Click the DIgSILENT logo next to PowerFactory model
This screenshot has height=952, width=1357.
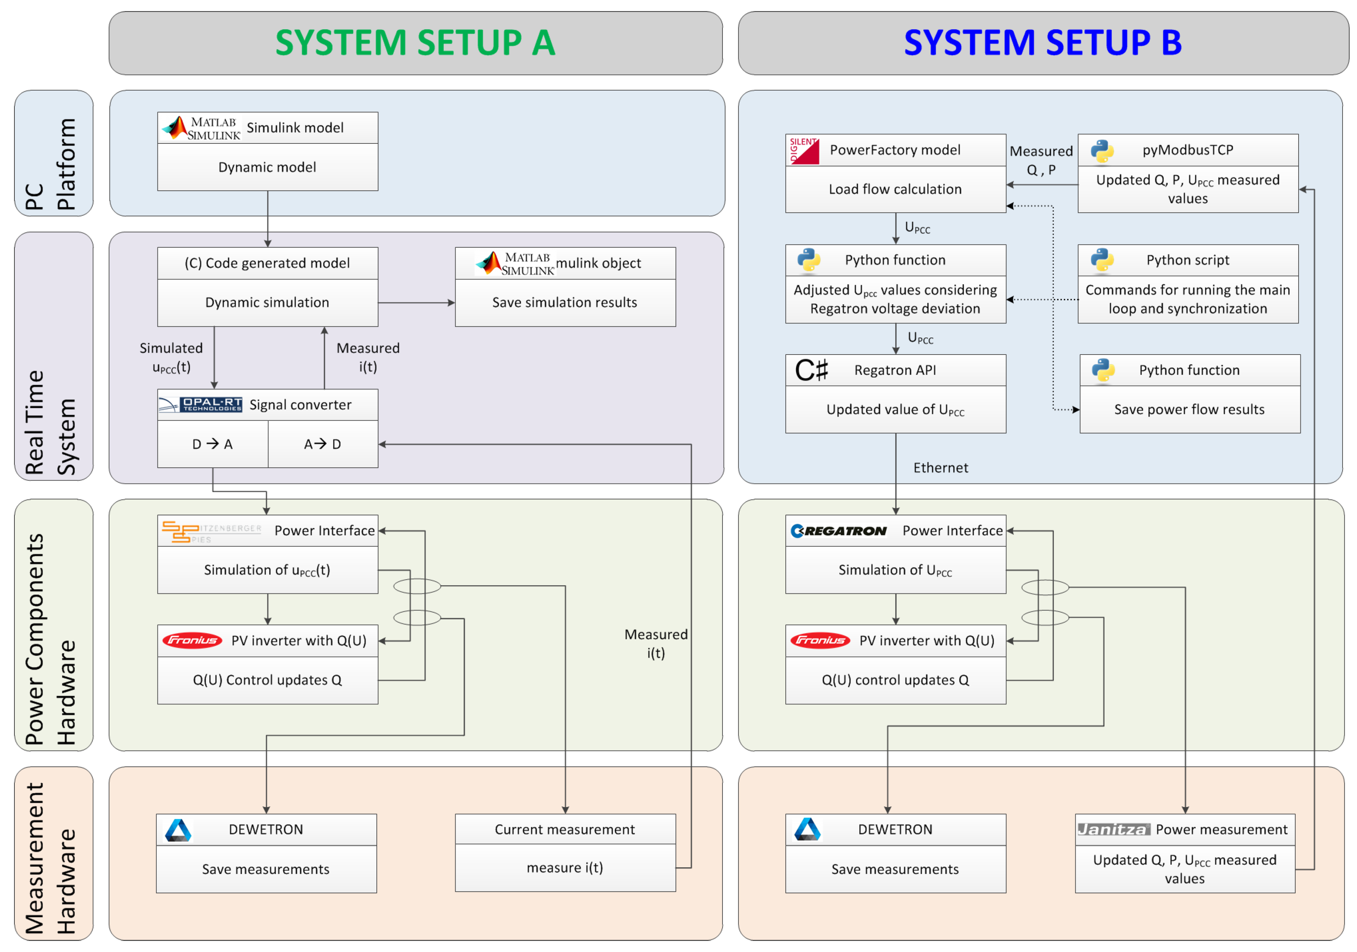804,150
